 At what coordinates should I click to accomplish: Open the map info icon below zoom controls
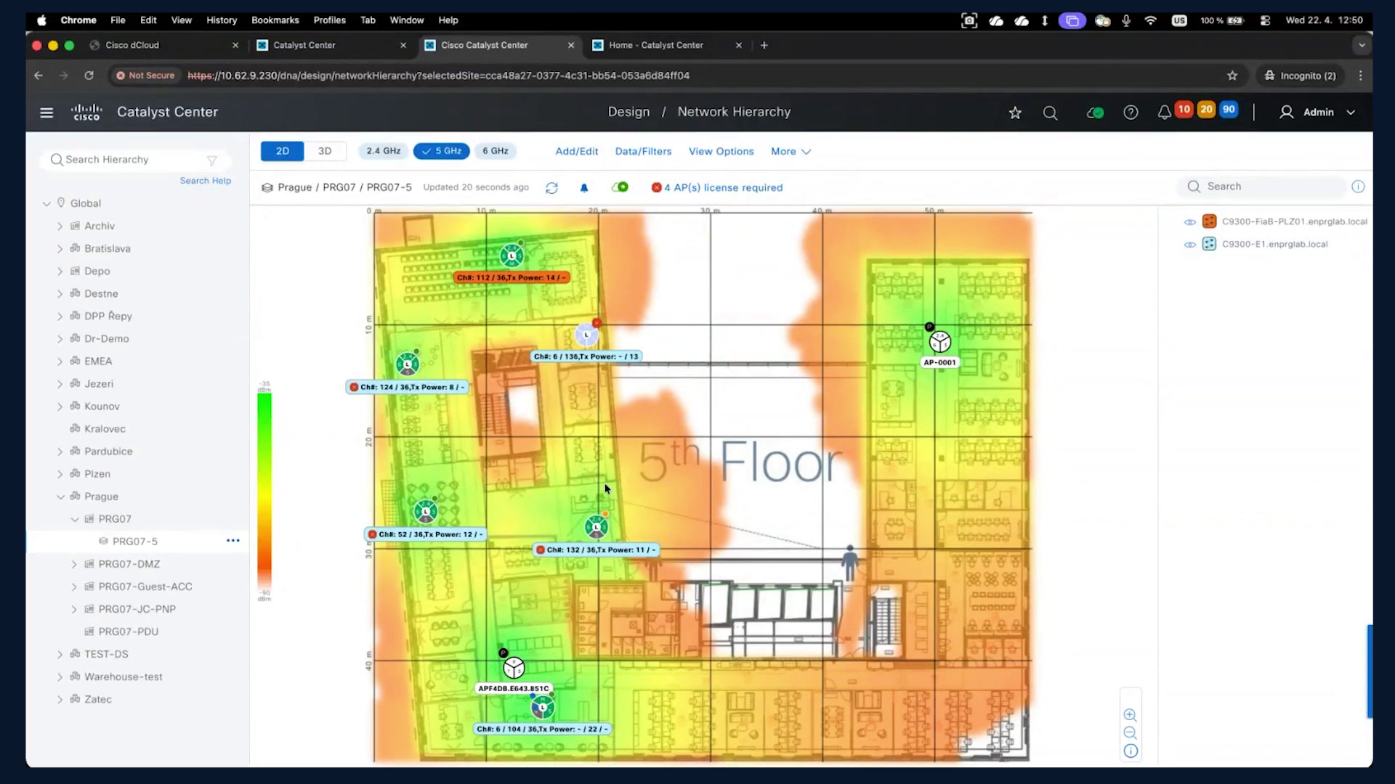1131,751
